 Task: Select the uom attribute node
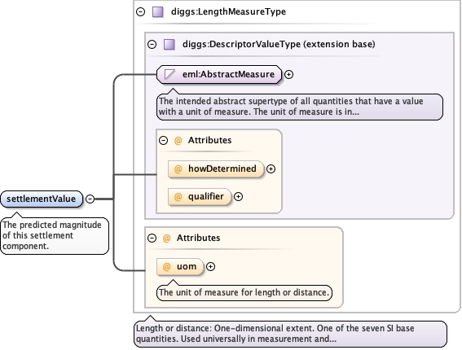(180, 267)
